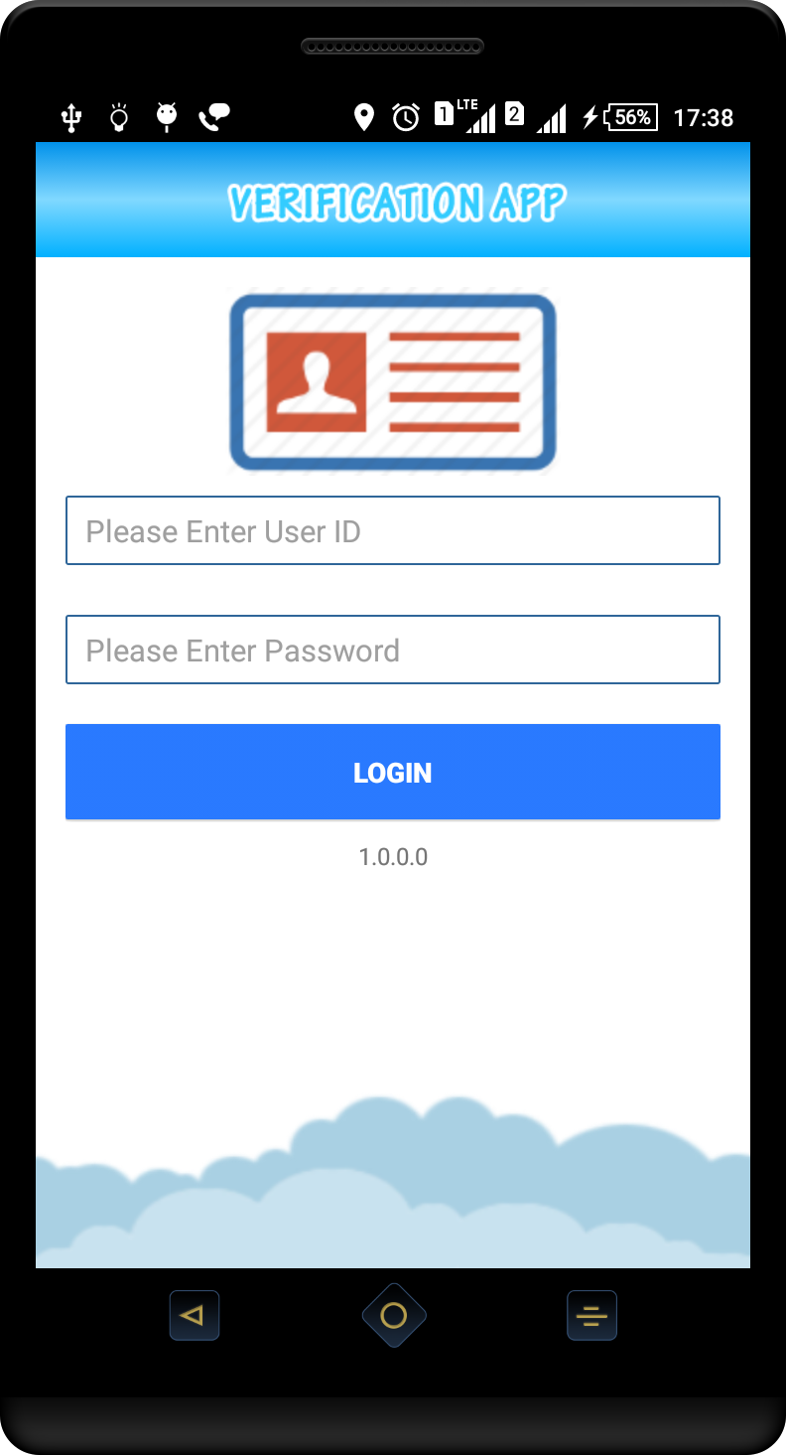Tap the 1.0.0.0 version label
This screenshot has height=1455, width=786.
coord(393,857)
